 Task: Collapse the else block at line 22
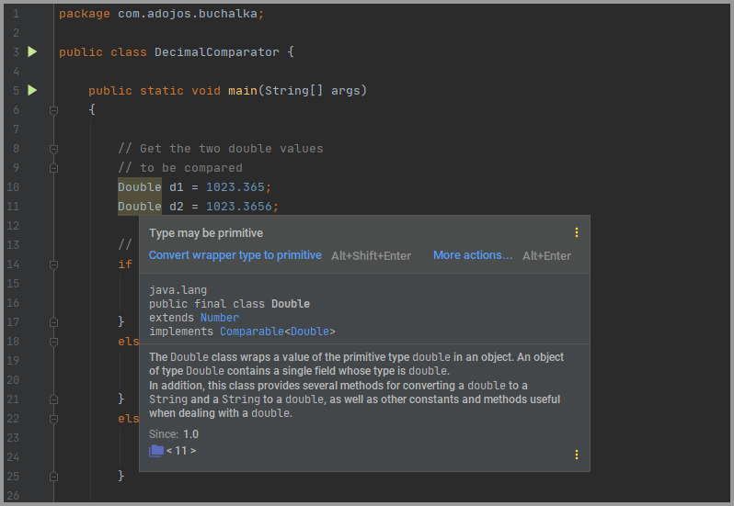click(x=53, y=419)
